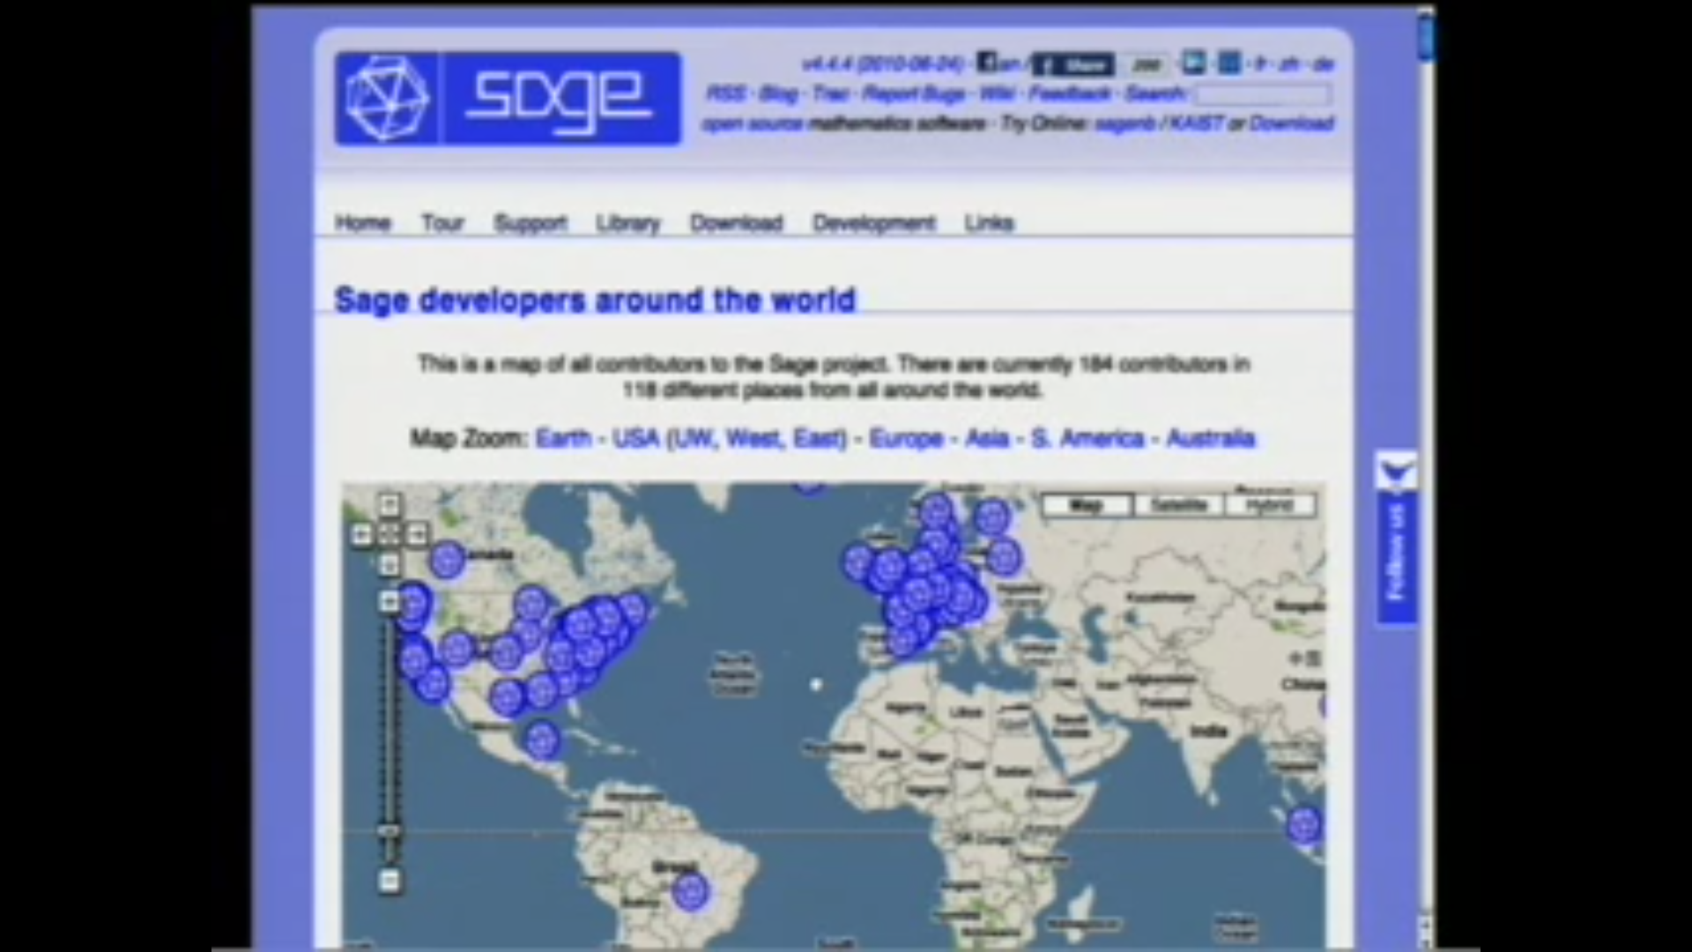The image size is (1692, 952).
Task: Select the Facebook Share button
Action: tap(1073, 63)
